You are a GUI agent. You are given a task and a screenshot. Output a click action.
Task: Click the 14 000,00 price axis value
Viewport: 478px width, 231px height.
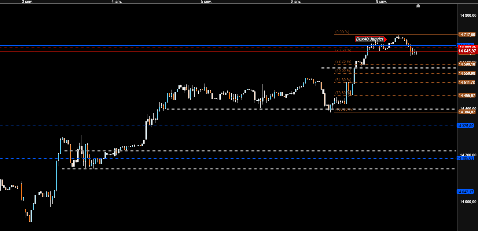click(468, 202)
